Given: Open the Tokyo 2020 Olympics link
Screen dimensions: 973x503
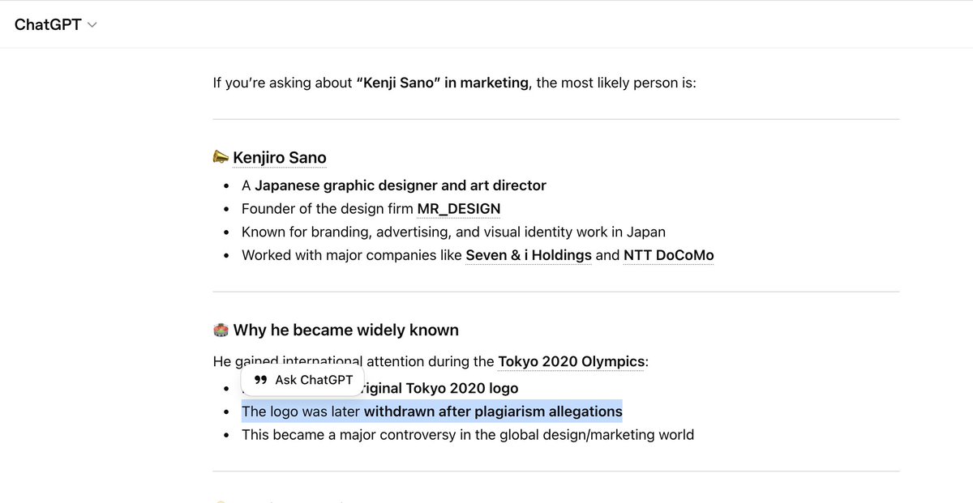Looking at the screenshot, I should point(571,361).
